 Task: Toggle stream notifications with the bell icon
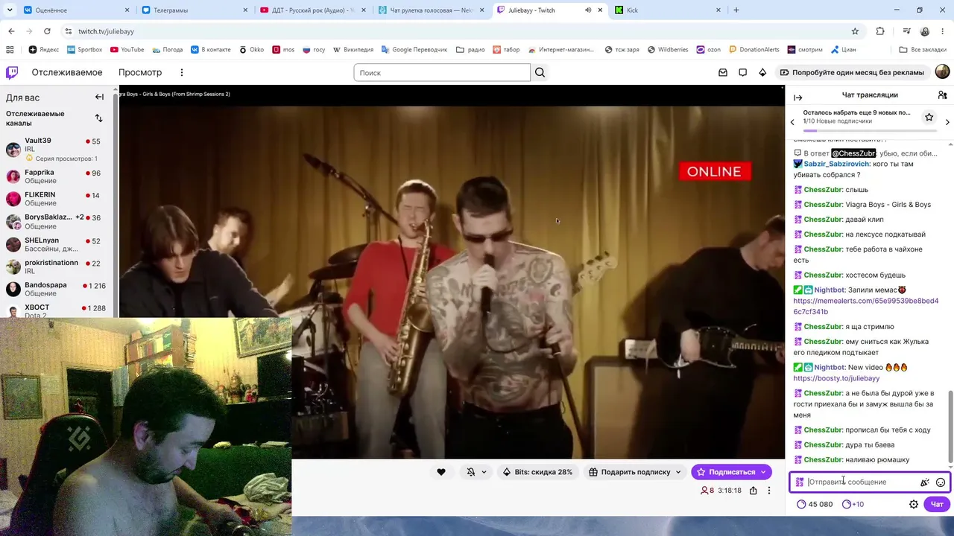pyautogui.click(x=471, y=472)
